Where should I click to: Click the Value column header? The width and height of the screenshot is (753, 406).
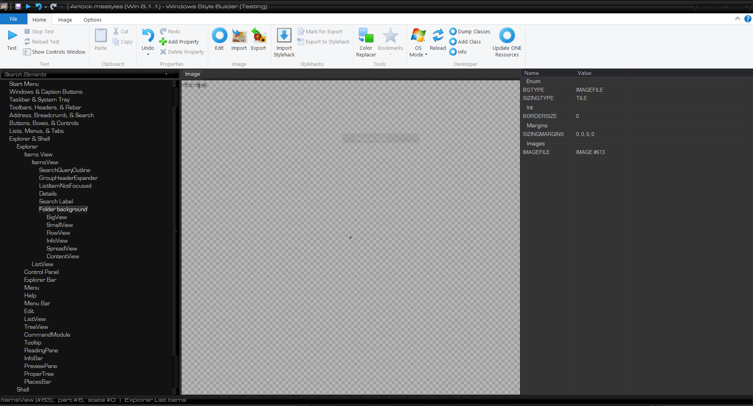tap(602, 73)
